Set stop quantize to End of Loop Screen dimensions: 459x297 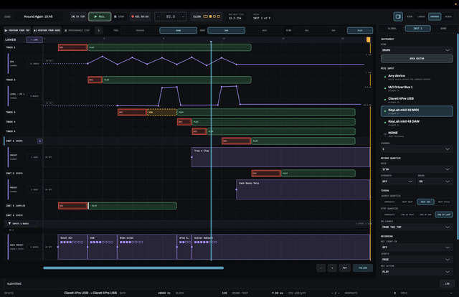click(444, 214)
